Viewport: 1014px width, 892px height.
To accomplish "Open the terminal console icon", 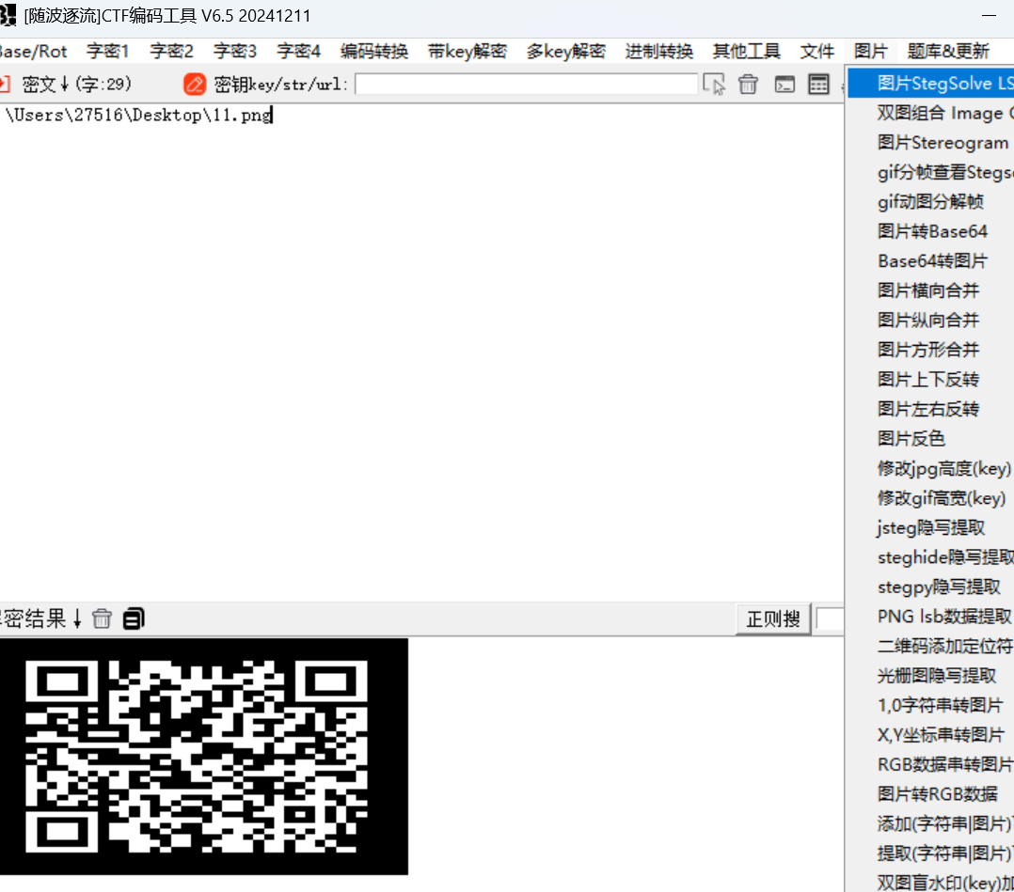I will click(x=784, y=84).
